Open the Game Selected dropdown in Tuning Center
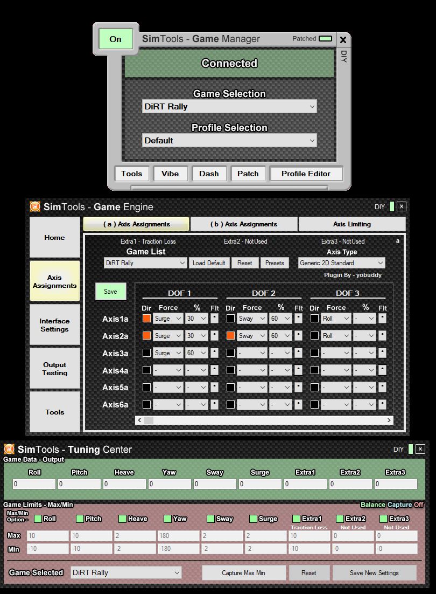436x594 pixels. (x=126, y=573)
